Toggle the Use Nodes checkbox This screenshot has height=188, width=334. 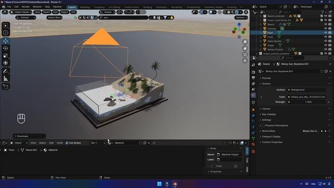67,143
